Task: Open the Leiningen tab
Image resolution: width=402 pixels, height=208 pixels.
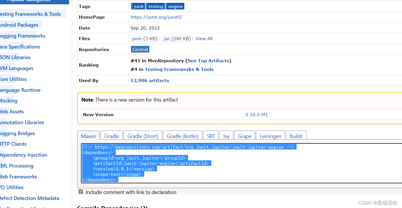Action: (270, 136)
